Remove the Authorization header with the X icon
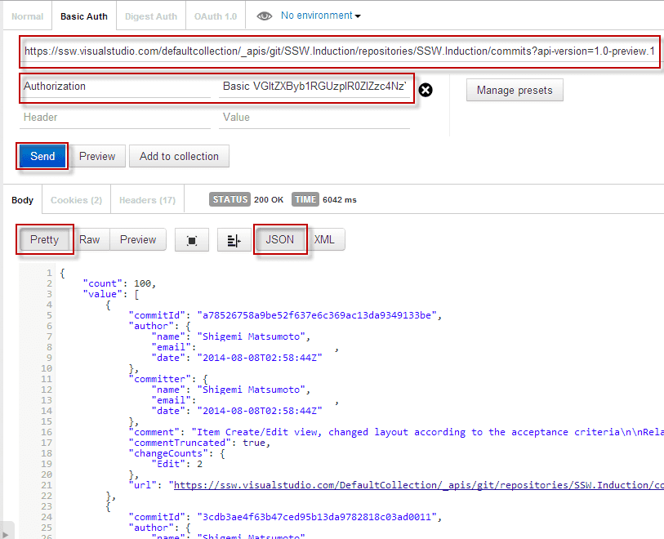The width and height of the screenshot is (664, 539). point(426,90)
